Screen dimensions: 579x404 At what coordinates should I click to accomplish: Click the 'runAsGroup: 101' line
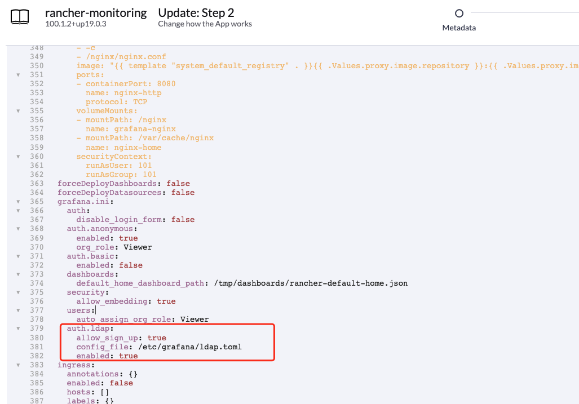tap(121, 175)
